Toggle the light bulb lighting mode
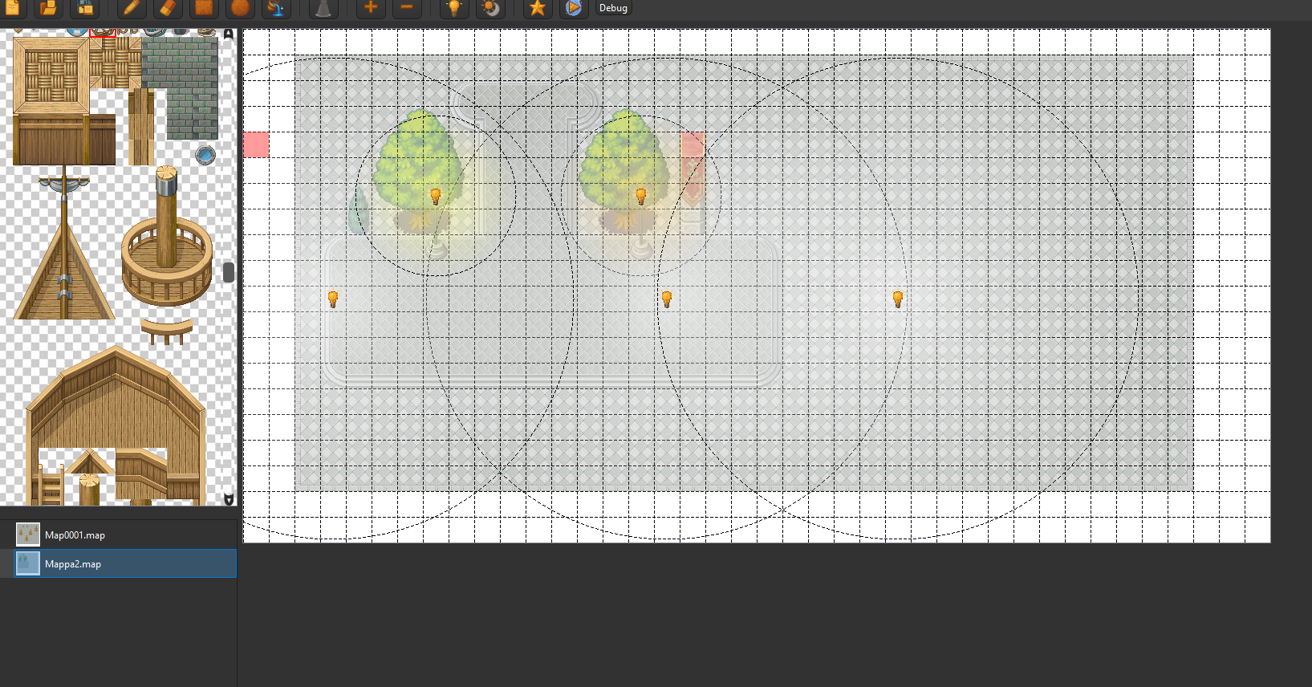The height and width of the screenshot is (687, 1312). 454,8
